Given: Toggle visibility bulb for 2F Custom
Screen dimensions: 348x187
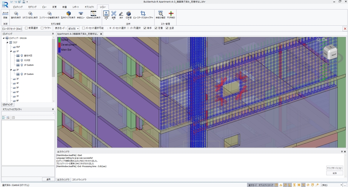Looking at the screenshot, I should [x=22, y=74].
